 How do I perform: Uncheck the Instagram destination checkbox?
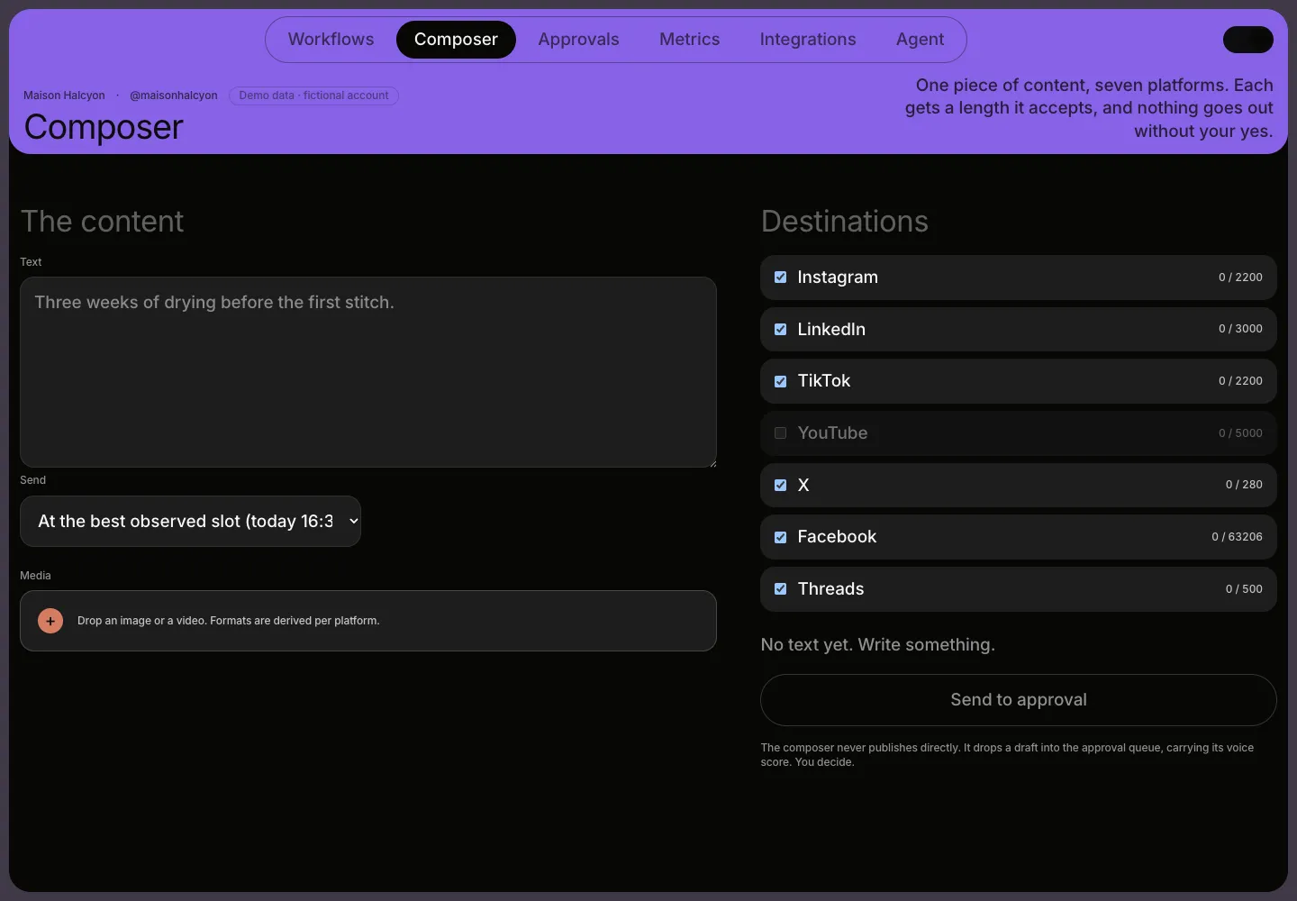[x=780, y=278]
